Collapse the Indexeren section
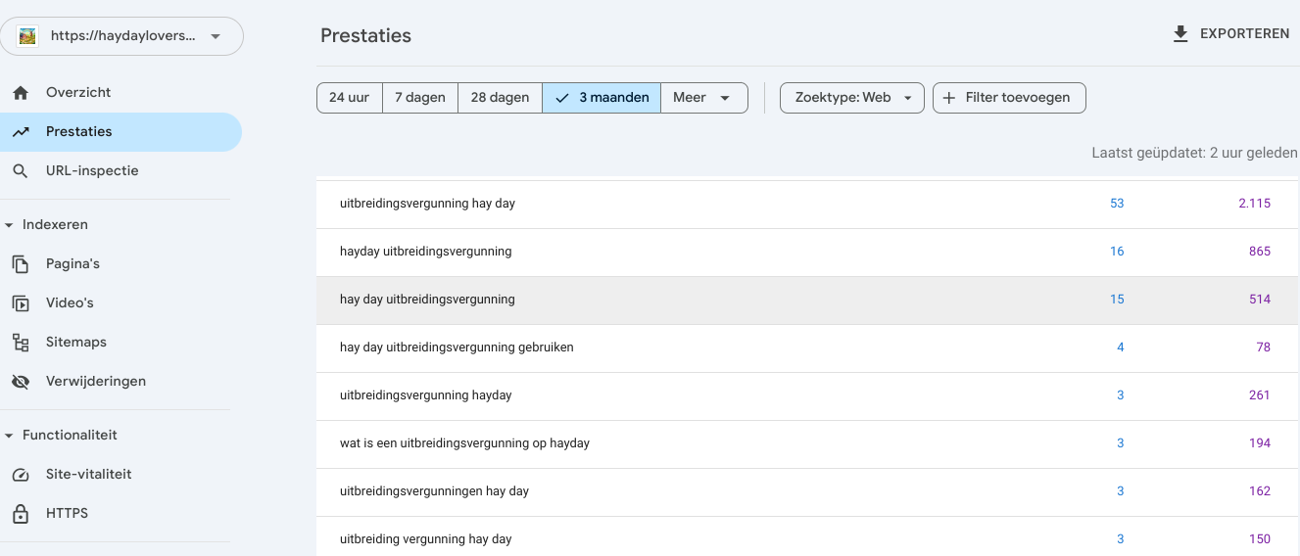Screen dimensions: 1300x556 pyautogui.click(x=10, y=225)
